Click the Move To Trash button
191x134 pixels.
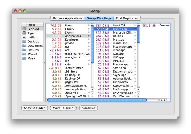(x=63, y=108)
